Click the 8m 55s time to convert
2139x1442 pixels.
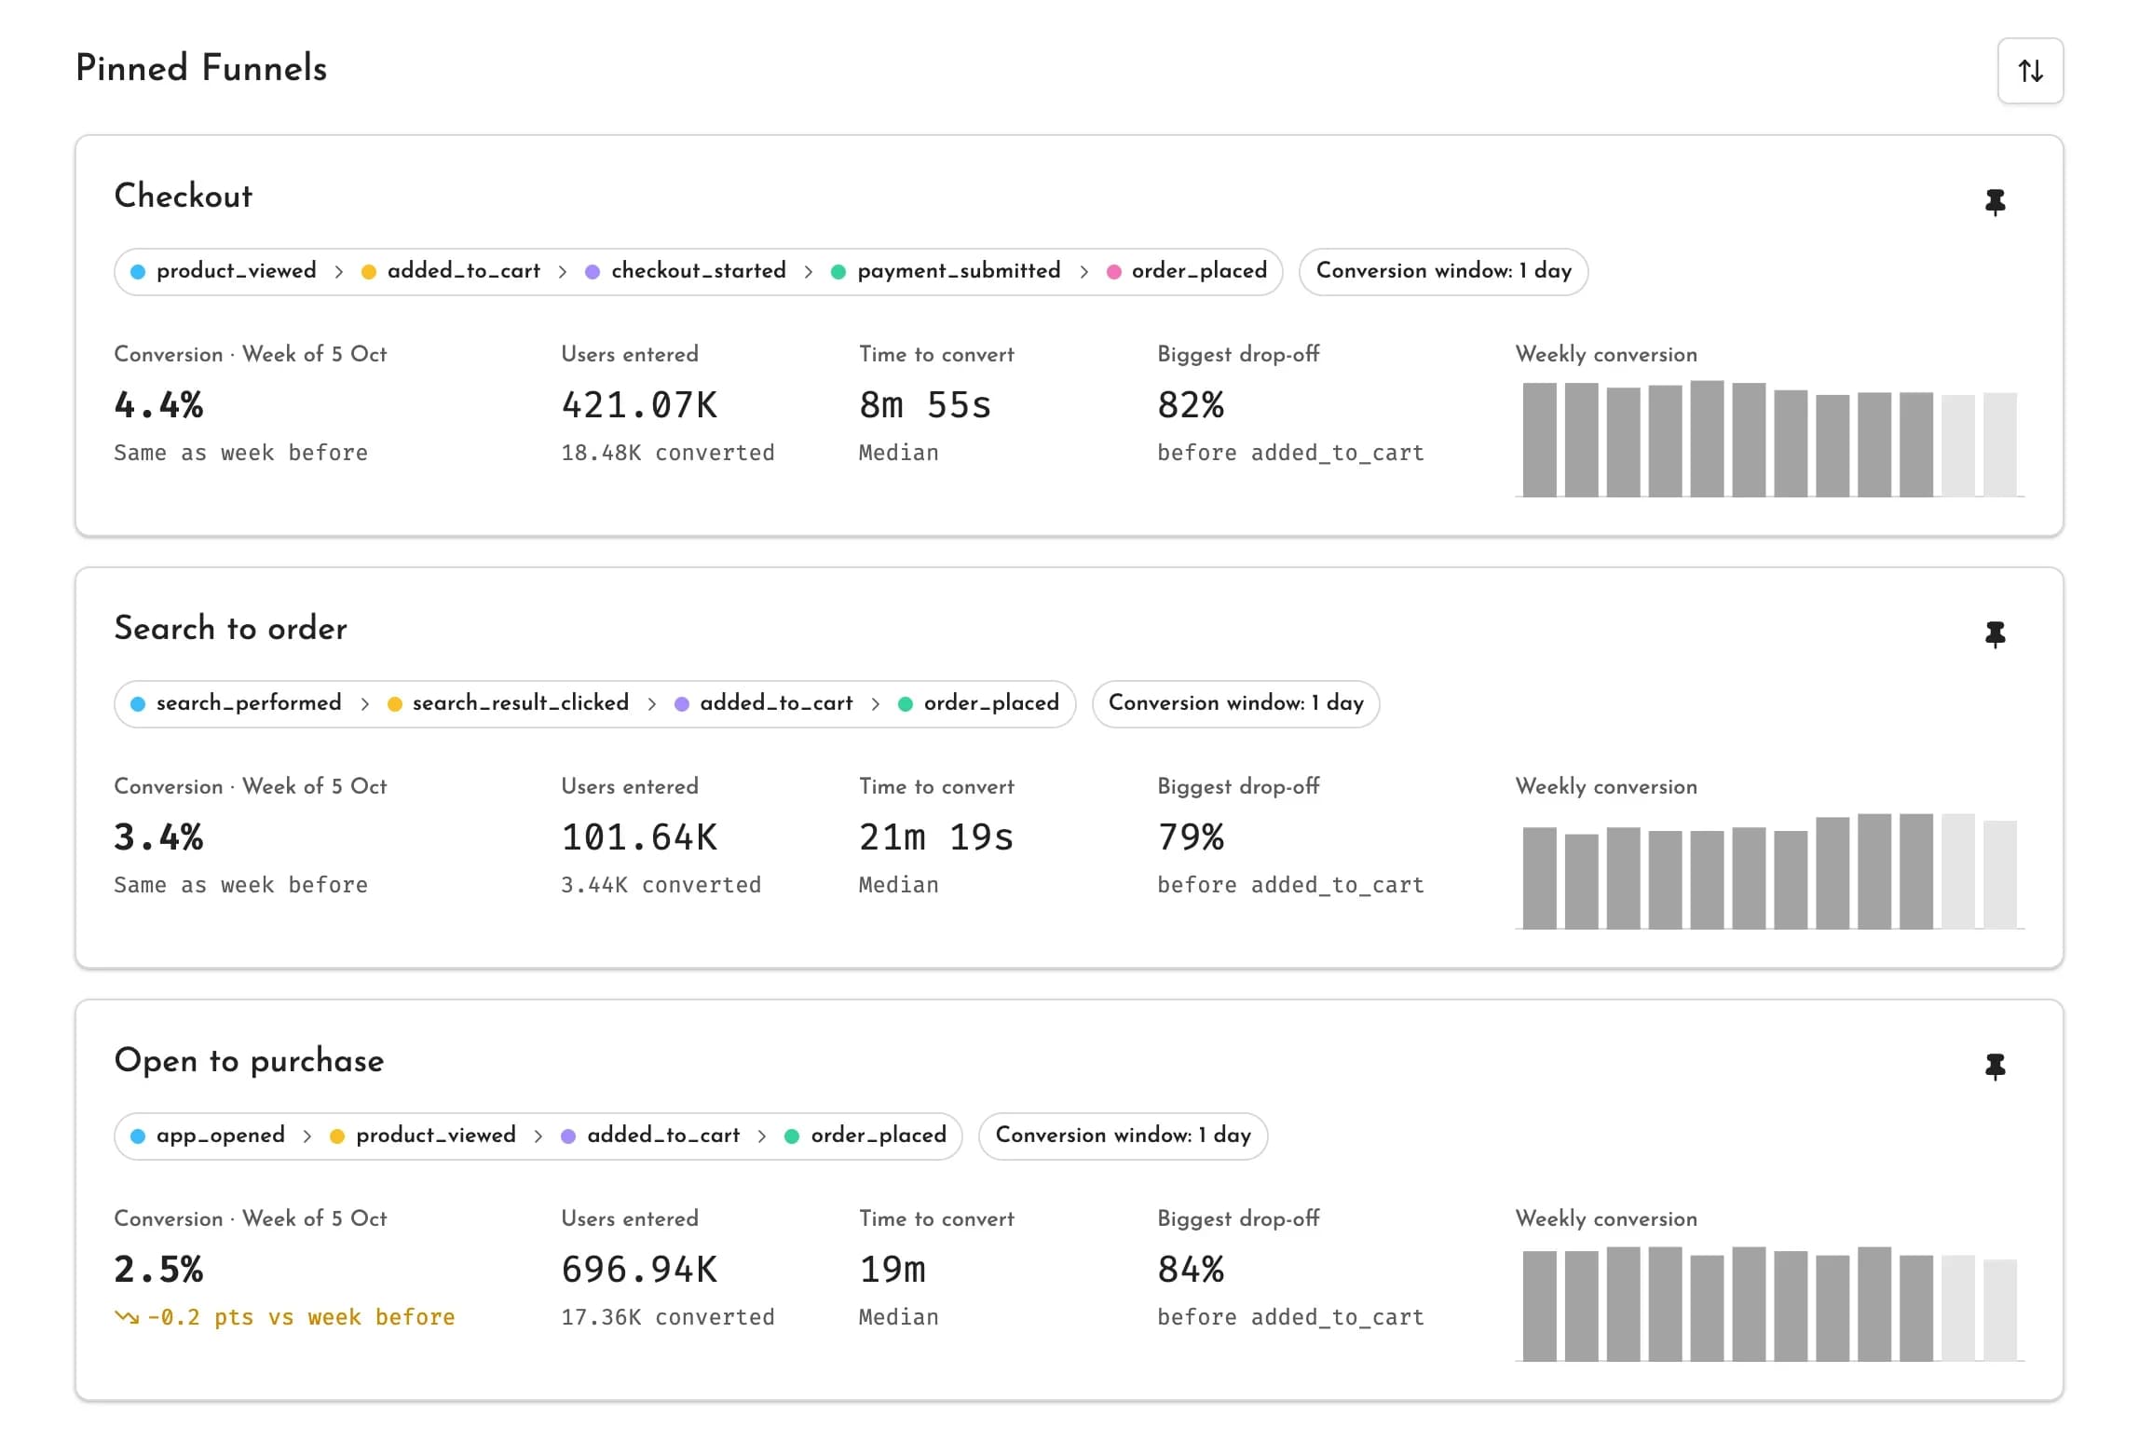click(925, 405)
